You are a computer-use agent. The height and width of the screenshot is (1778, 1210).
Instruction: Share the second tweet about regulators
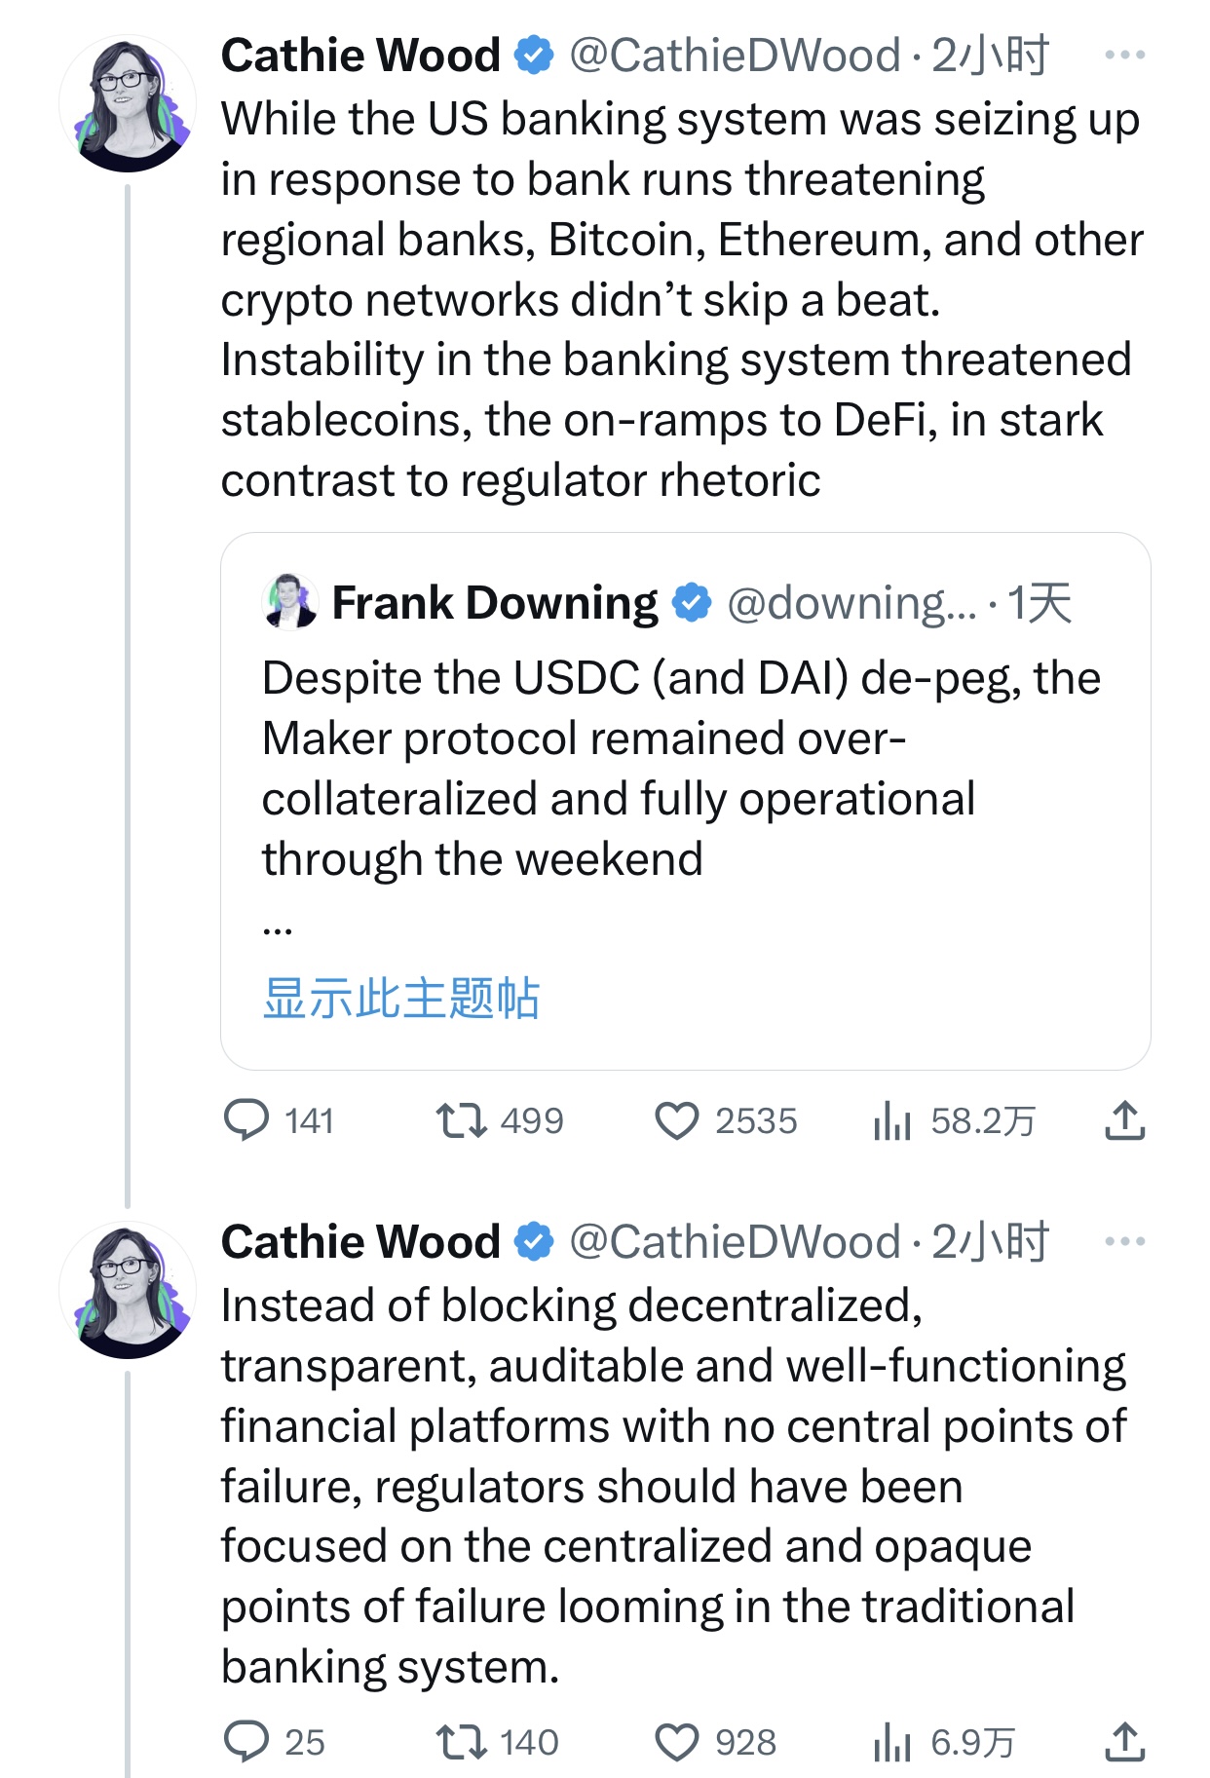[x=1124, y=1742]
